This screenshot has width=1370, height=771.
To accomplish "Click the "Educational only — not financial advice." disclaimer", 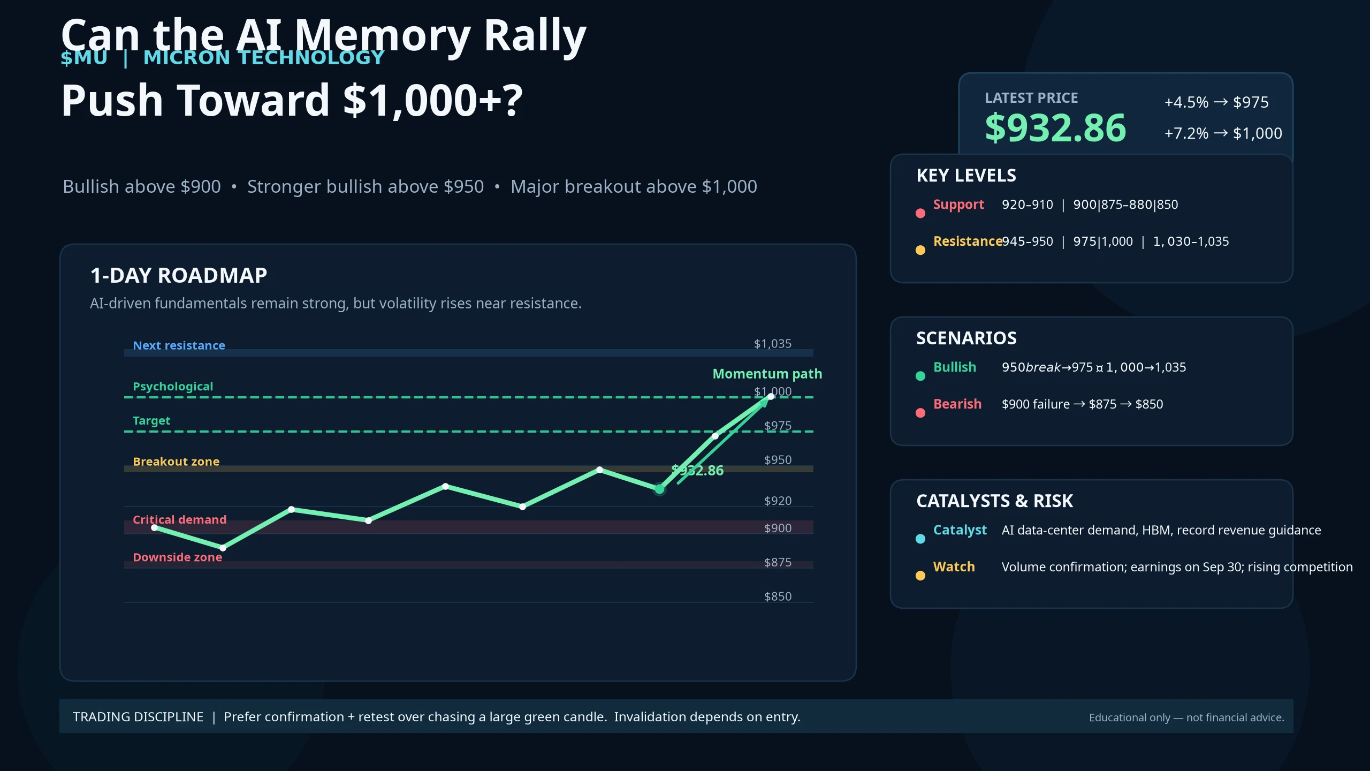I will tap(1186, 717).
